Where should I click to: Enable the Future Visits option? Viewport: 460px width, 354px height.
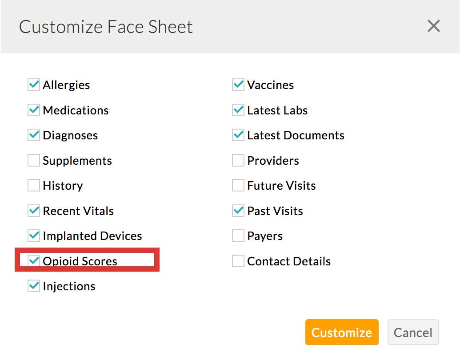(238, 185)
